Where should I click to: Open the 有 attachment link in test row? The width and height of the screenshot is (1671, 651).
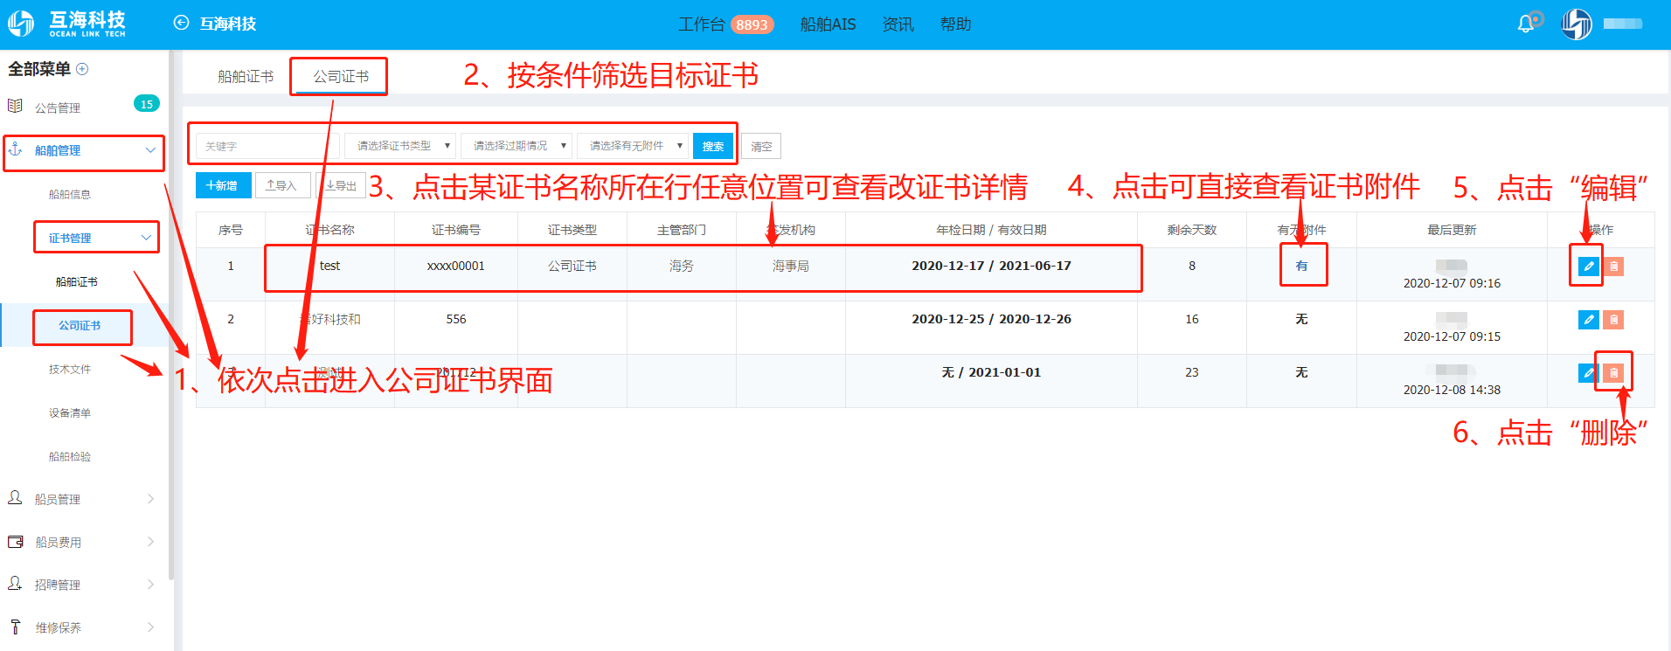point(1302,266)
